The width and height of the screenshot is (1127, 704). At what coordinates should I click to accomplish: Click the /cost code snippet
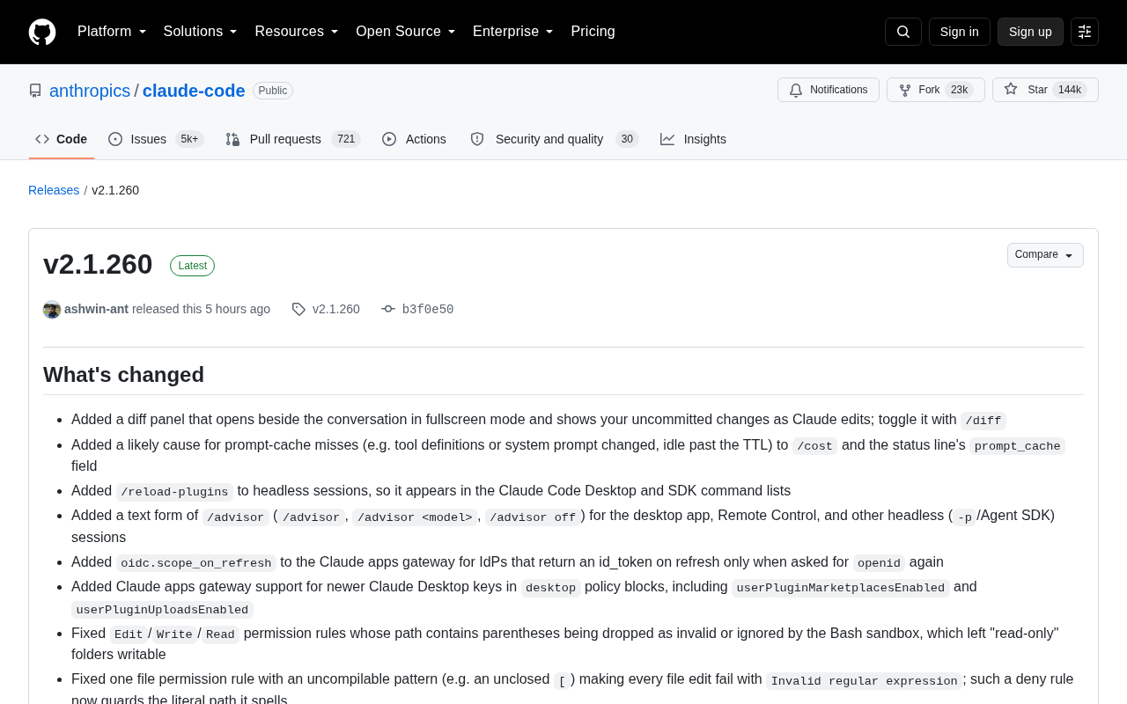tap(815, 445)
